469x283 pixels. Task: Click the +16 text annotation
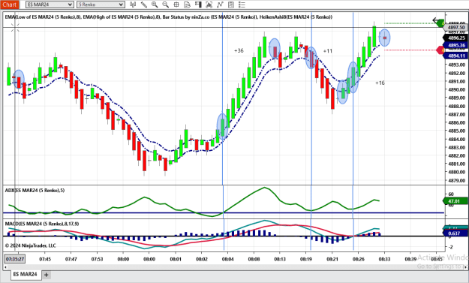(x=380, y=83)
